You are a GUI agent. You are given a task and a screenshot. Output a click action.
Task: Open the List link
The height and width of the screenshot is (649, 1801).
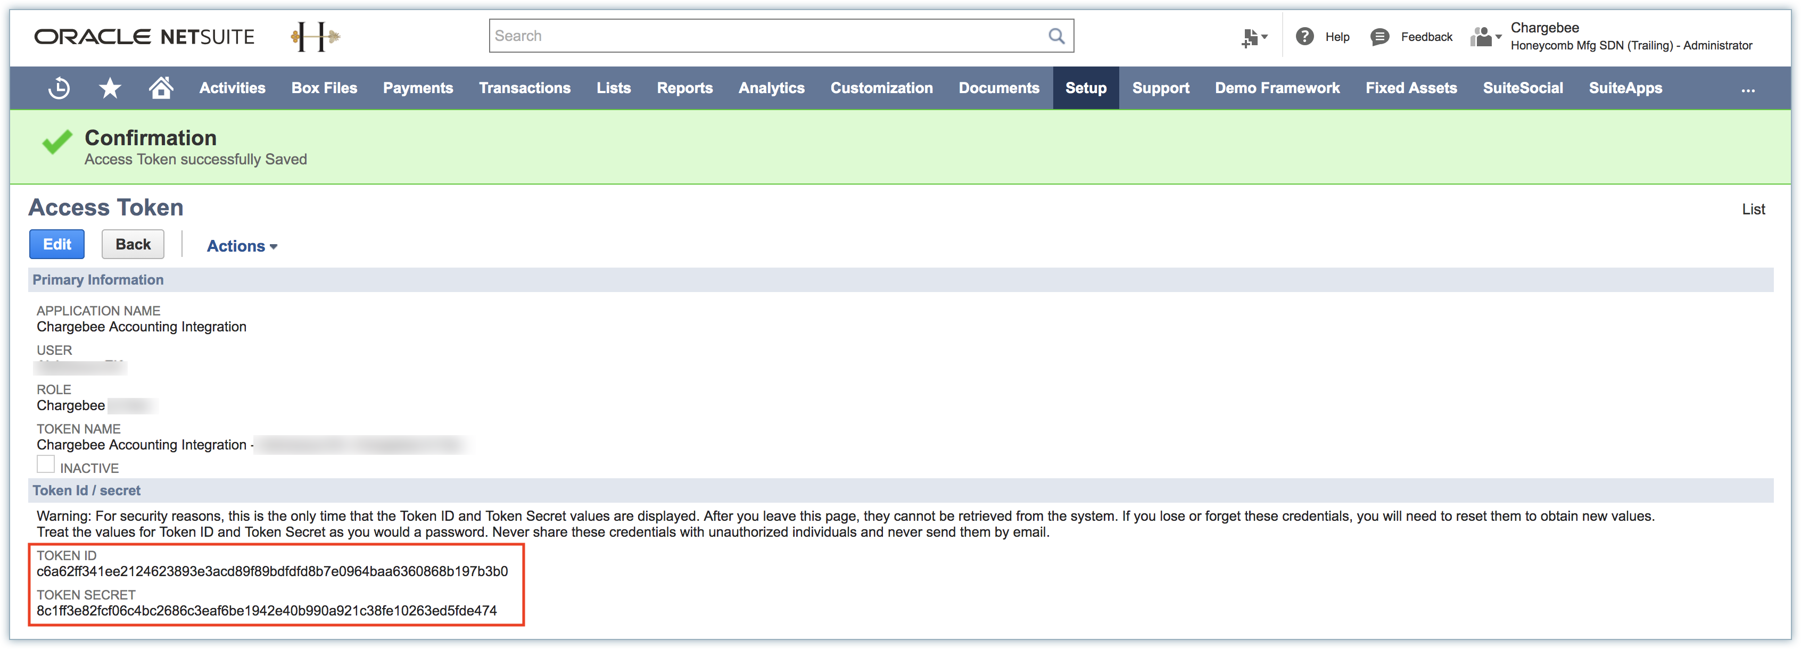click(x=1753, y=209)
